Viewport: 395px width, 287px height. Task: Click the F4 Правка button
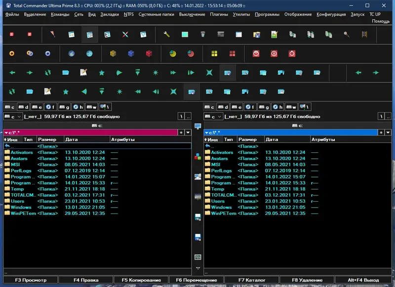click(x=86, y=280)
